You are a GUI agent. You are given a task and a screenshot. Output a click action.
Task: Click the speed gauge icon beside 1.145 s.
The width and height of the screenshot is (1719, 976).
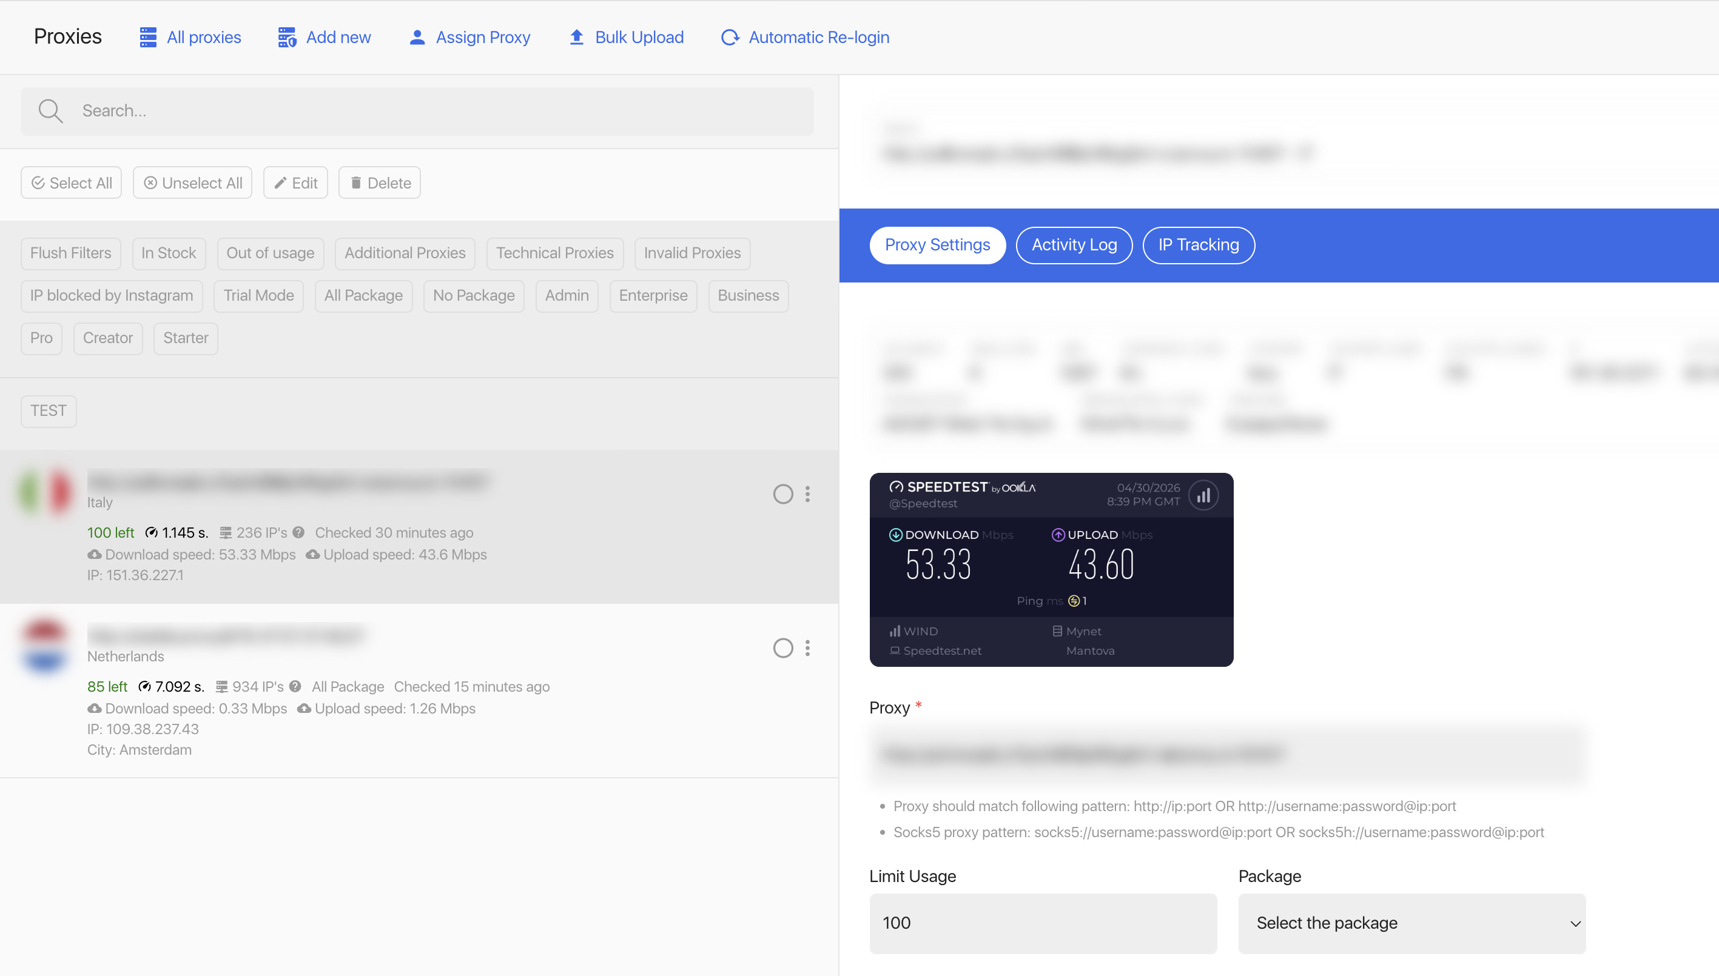(152, 533)
